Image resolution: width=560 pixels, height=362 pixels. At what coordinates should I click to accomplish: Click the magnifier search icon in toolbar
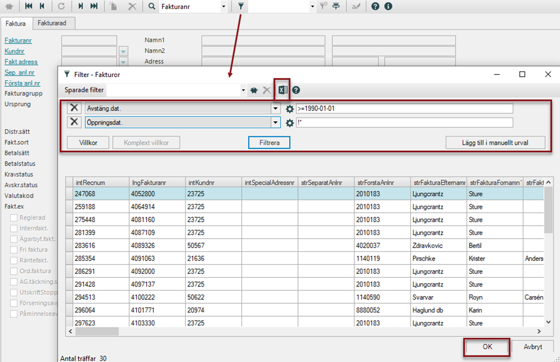152,6
